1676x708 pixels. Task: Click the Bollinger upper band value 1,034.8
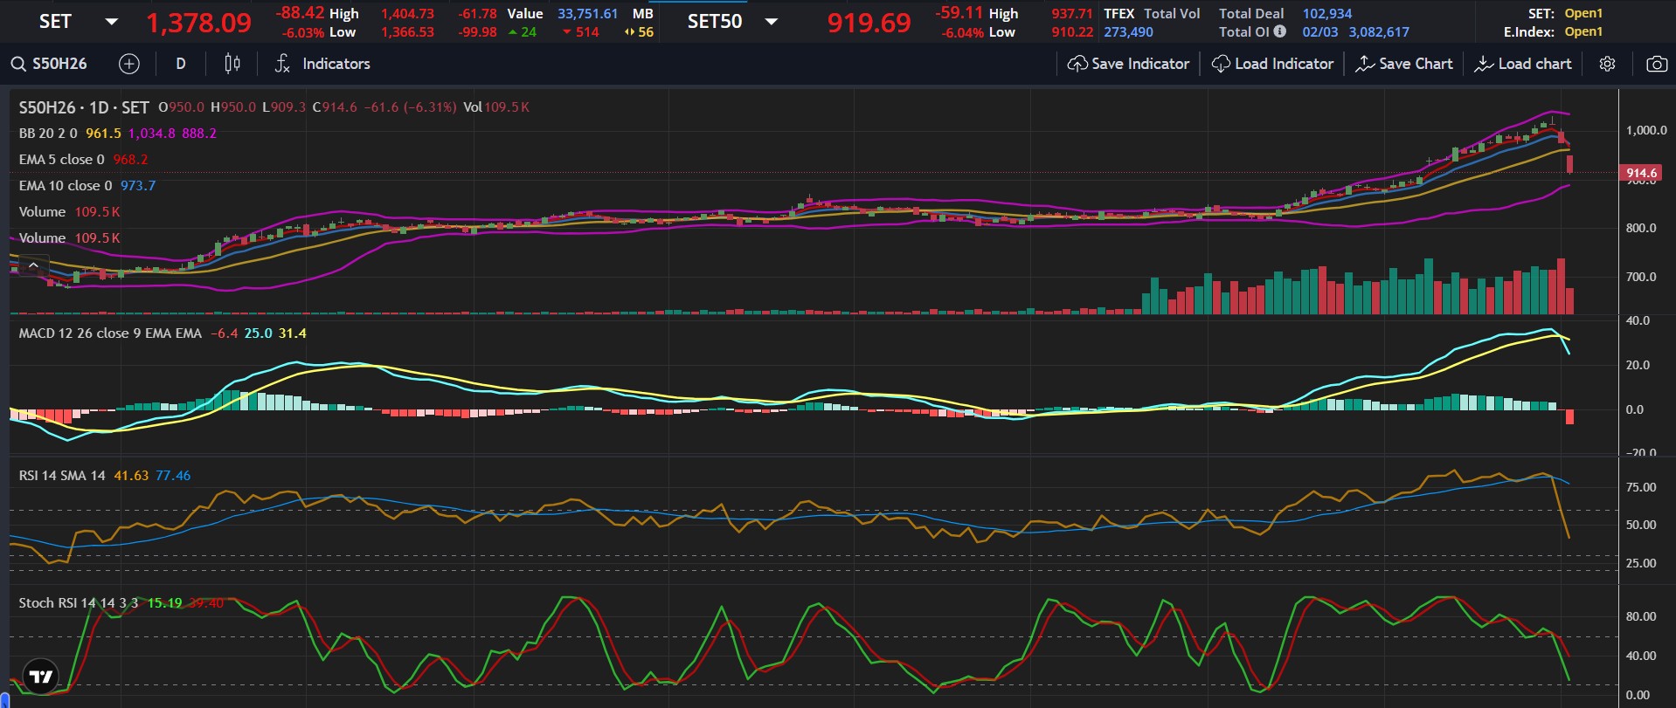(151, 134)
